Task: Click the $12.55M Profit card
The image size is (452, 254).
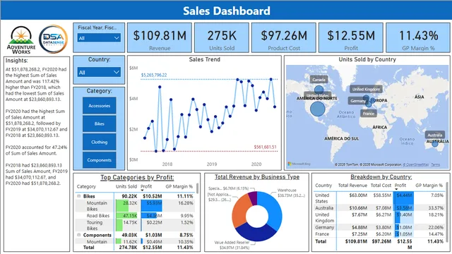Action: tap(351, 38)
